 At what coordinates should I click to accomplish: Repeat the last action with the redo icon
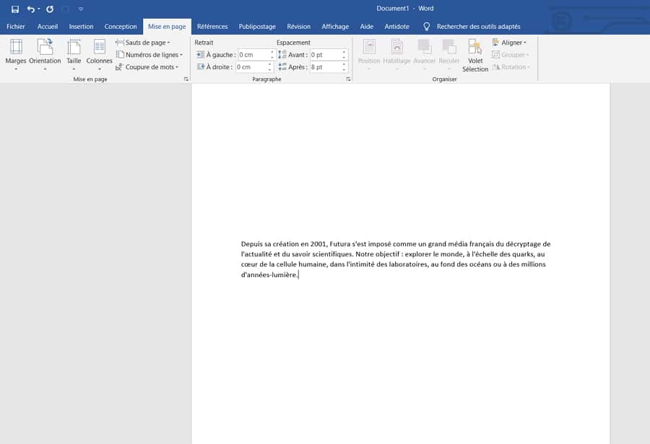pyautogui.click(x=50, y=9)
